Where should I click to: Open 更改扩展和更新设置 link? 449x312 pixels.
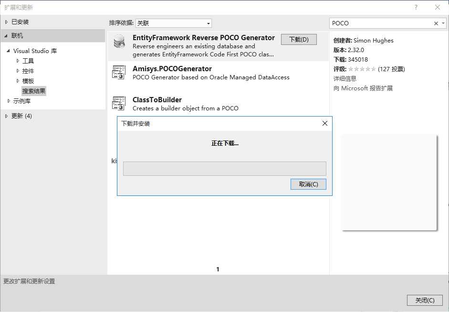[29, 281]
